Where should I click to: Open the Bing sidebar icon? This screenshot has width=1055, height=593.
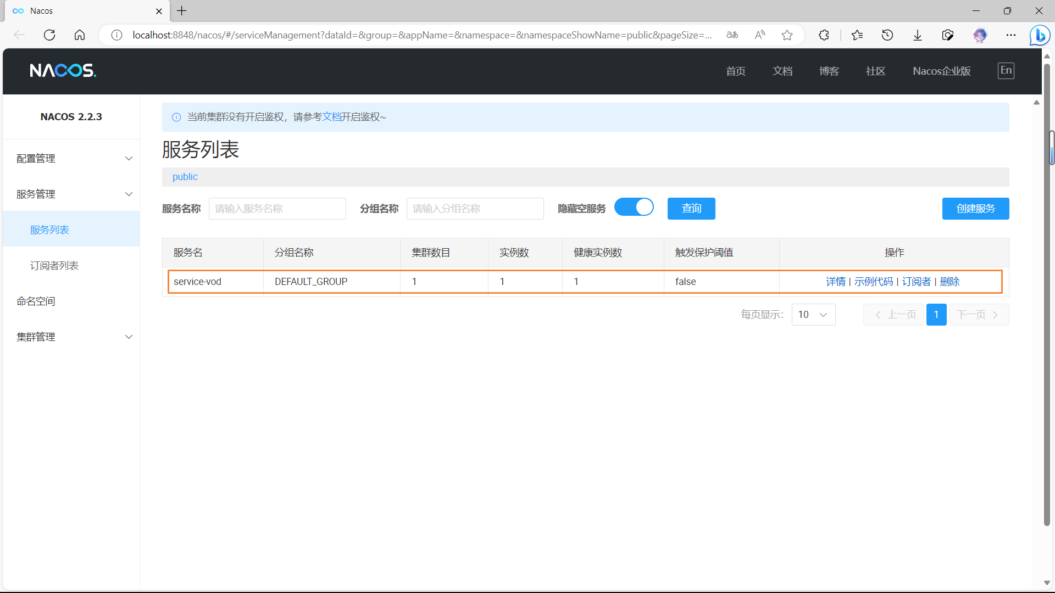pyautogui.click(x=1040, y=36)
